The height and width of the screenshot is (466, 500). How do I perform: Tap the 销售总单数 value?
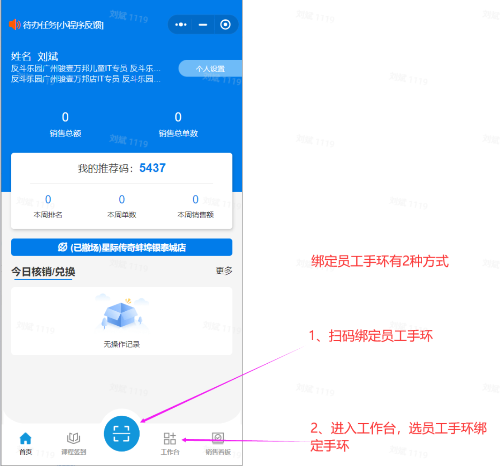pyautogui.click(x=178, y=118)
